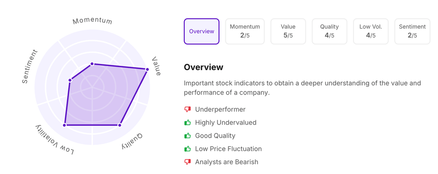Click the Value data point on radar chart
Screen dimensions: 438x174
(x=148, y=69)
